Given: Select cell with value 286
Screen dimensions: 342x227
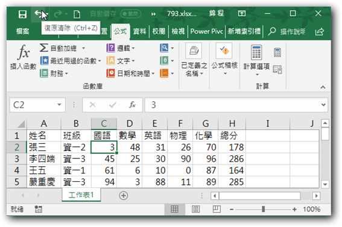Looking at the screenshot, I should pyautogui.click(x=232, y=159).
